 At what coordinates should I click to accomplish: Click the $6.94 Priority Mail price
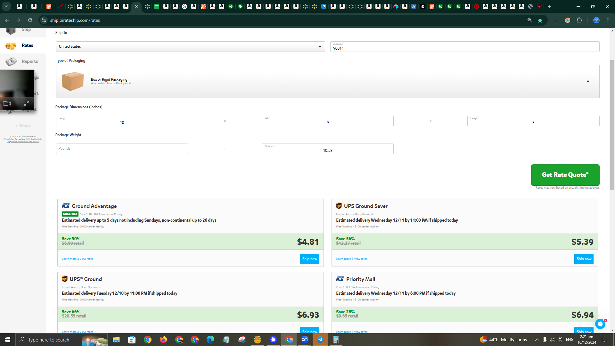click(582, 315)
